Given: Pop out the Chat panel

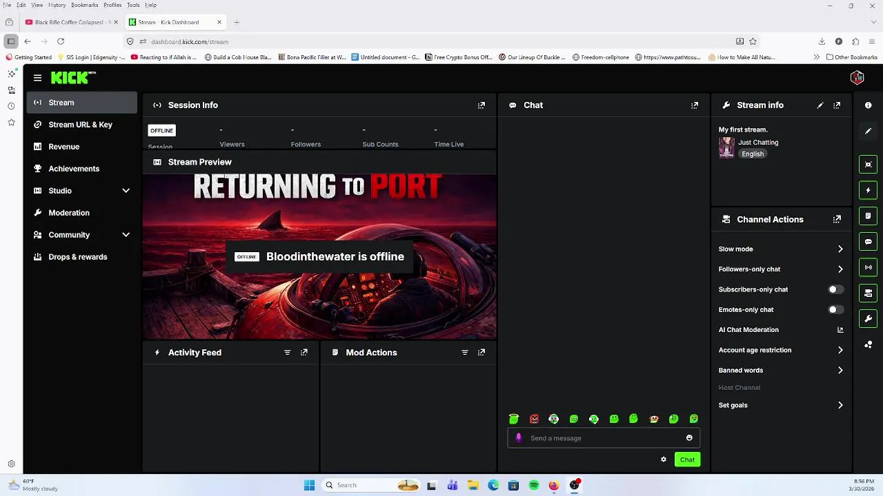Looking at the screenshot, I should (695, 105).
